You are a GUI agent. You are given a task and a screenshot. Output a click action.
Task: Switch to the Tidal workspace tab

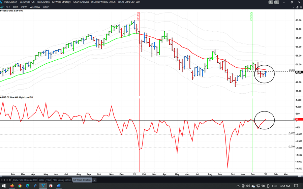49,180
